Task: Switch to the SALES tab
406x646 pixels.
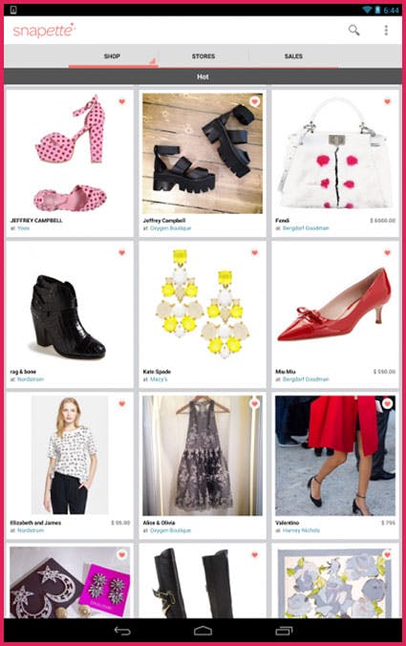Action: [x=293, y=56]
